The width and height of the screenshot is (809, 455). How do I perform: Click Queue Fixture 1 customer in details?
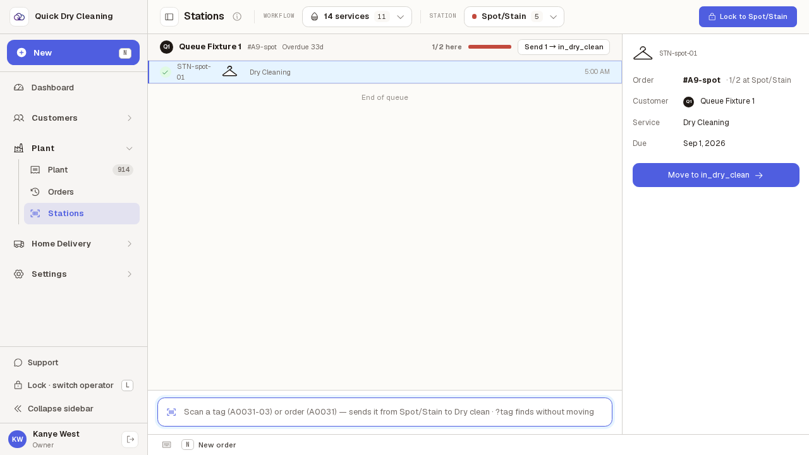click(727, 101)
